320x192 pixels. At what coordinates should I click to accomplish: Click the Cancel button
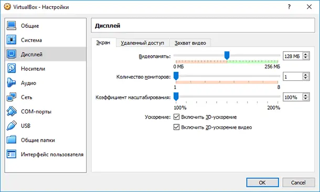pos(298,183)
